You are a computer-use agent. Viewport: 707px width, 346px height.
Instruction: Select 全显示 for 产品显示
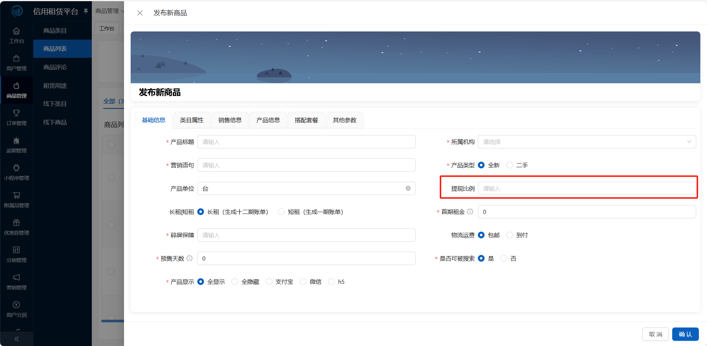[x=201, y=282]
